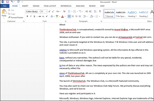Click the Cut button

tap(11, 10)
